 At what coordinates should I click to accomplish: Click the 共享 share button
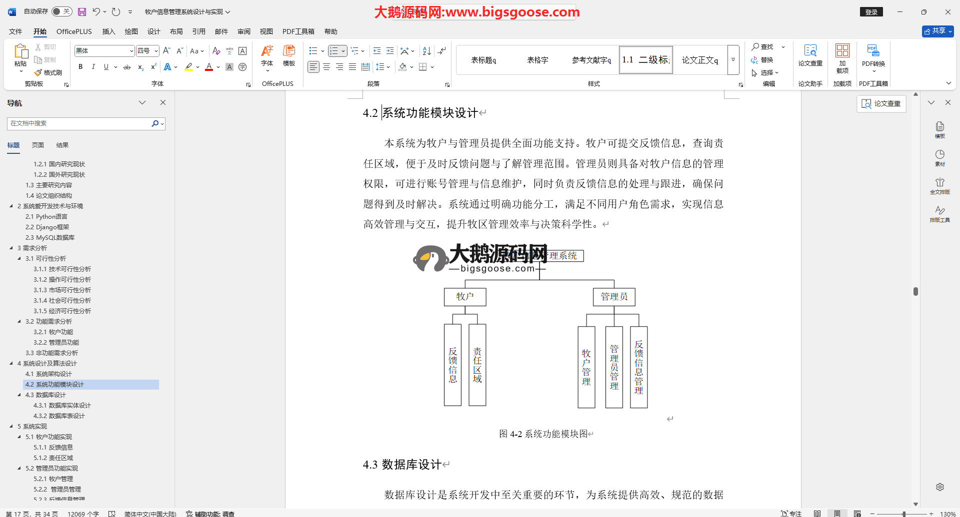[937, 31]
